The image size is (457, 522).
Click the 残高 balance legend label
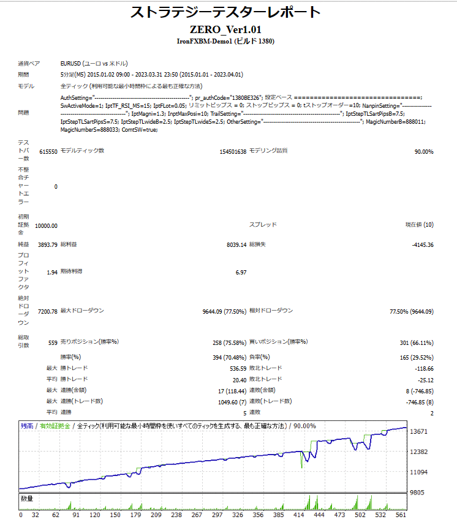pyautogui.click(x=27, y=426)
